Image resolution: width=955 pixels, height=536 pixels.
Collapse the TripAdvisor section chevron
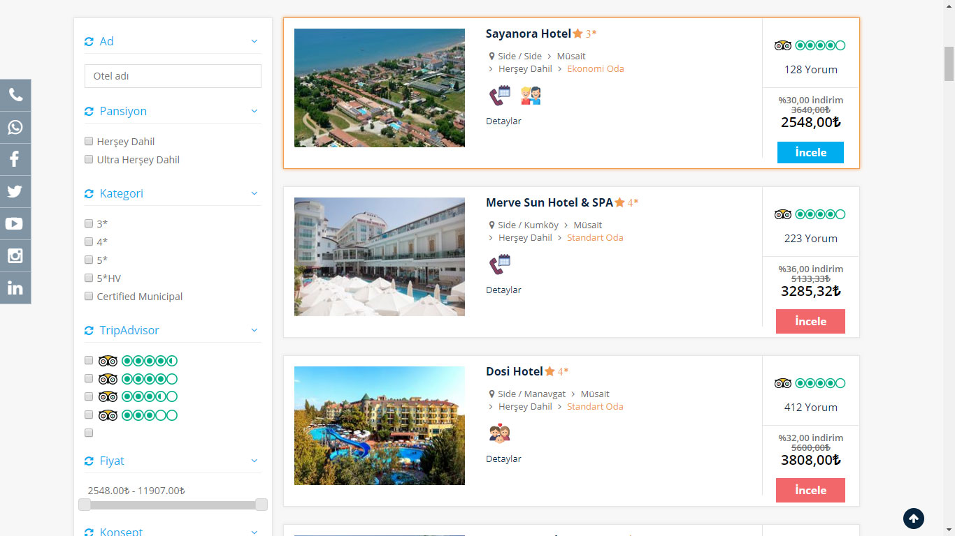pyautogui.click(x=254, y=330)
